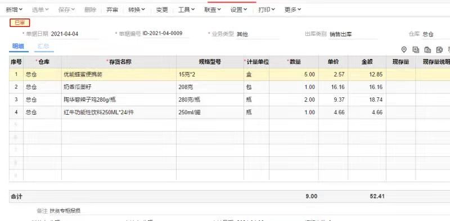Click the 序号 column header
The width and height of the screenshot is (450, 221).
click(16, 62)
